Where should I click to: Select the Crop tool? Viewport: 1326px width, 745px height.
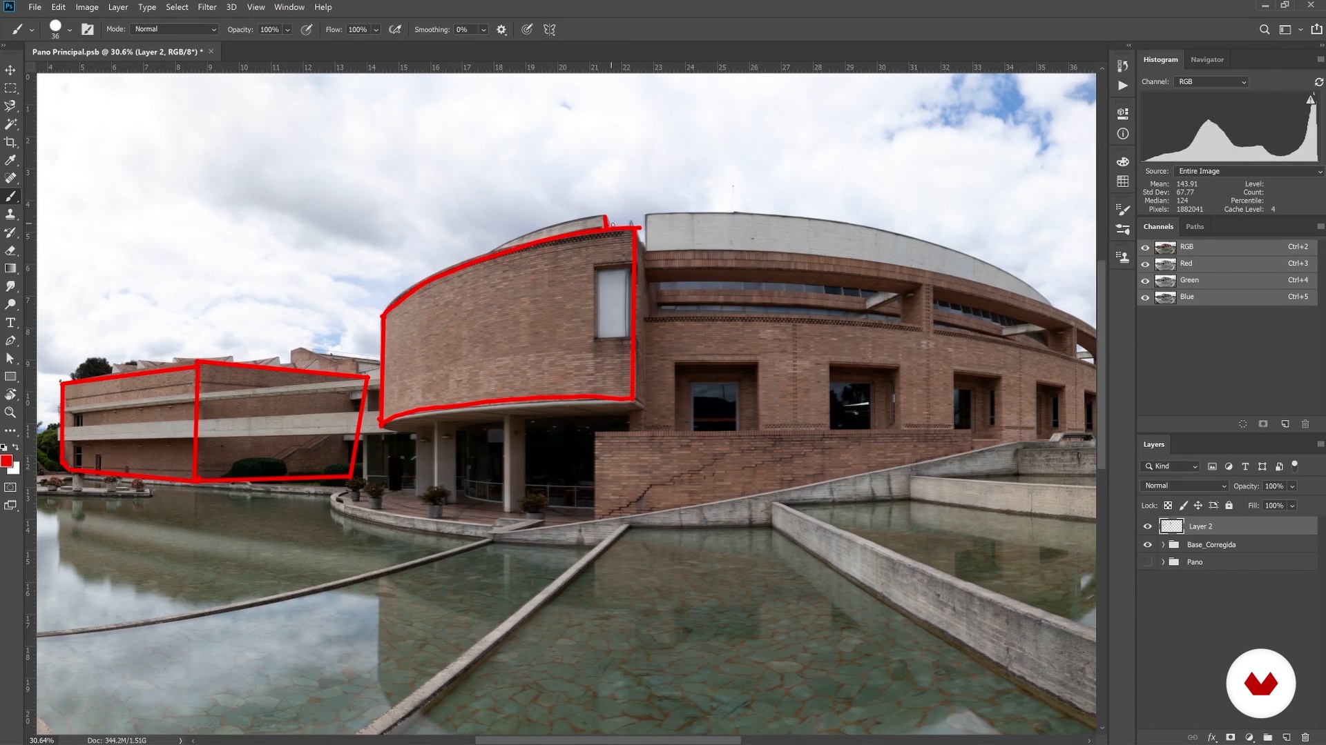click(x=10, y=142)
